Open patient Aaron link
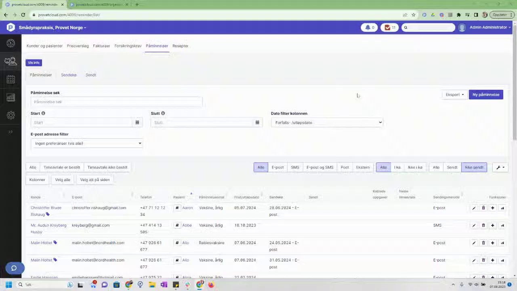The height and width of the screenshot is (291, 517). [x=187, y=208]
